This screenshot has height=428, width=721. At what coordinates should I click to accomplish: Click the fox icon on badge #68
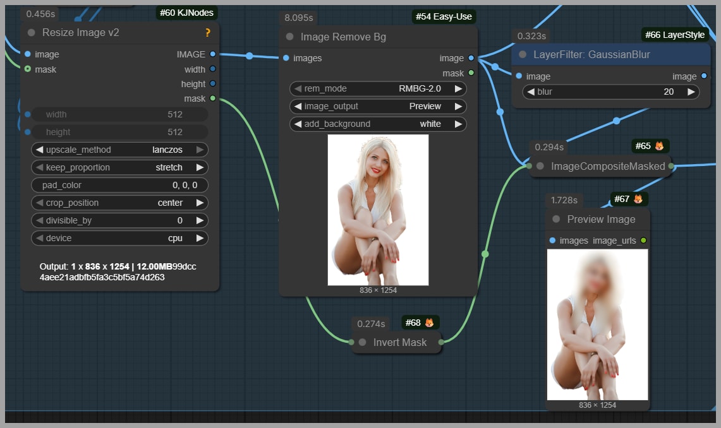[429, 323]
